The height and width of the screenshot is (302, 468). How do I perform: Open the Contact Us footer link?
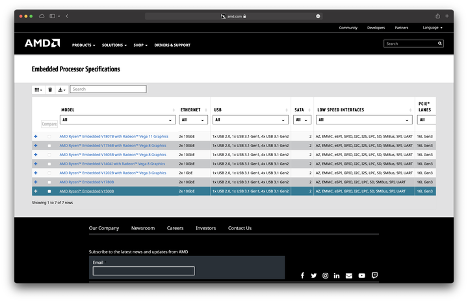click(x=240, y=228)
